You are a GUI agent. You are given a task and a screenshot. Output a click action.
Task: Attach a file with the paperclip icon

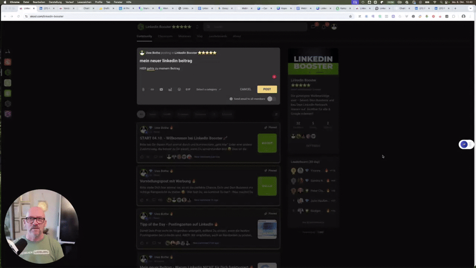pyautogui.click(x=143, y=89)
